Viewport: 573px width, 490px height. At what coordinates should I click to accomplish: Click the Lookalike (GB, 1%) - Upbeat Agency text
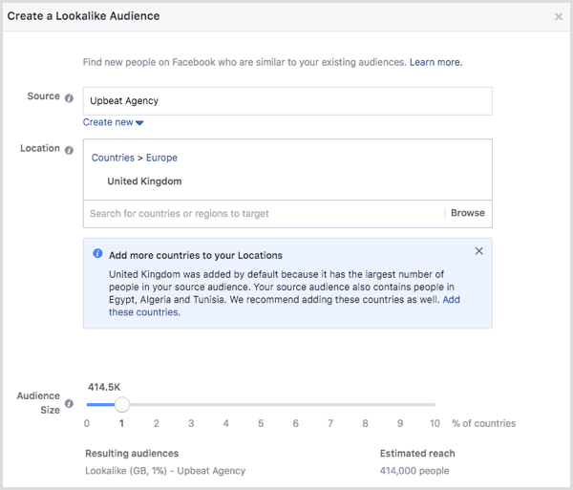point(165,471)
